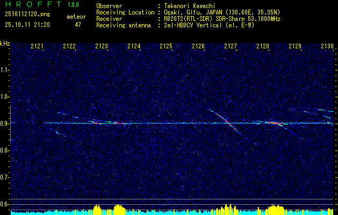Click the 2129 time marker

295,46
